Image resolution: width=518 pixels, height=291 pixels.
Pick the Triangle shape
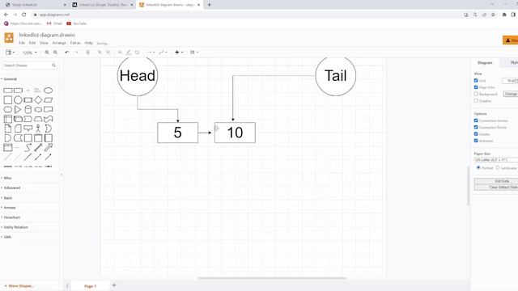coord(18,110)
